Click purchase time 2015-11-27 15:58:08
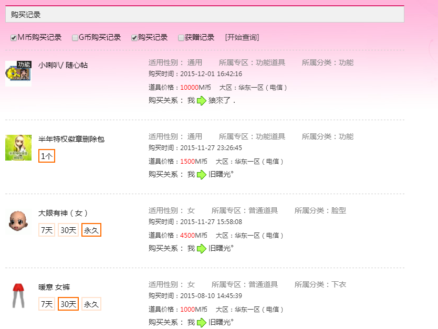The image size is (438, 329). [x=211, y=222]
